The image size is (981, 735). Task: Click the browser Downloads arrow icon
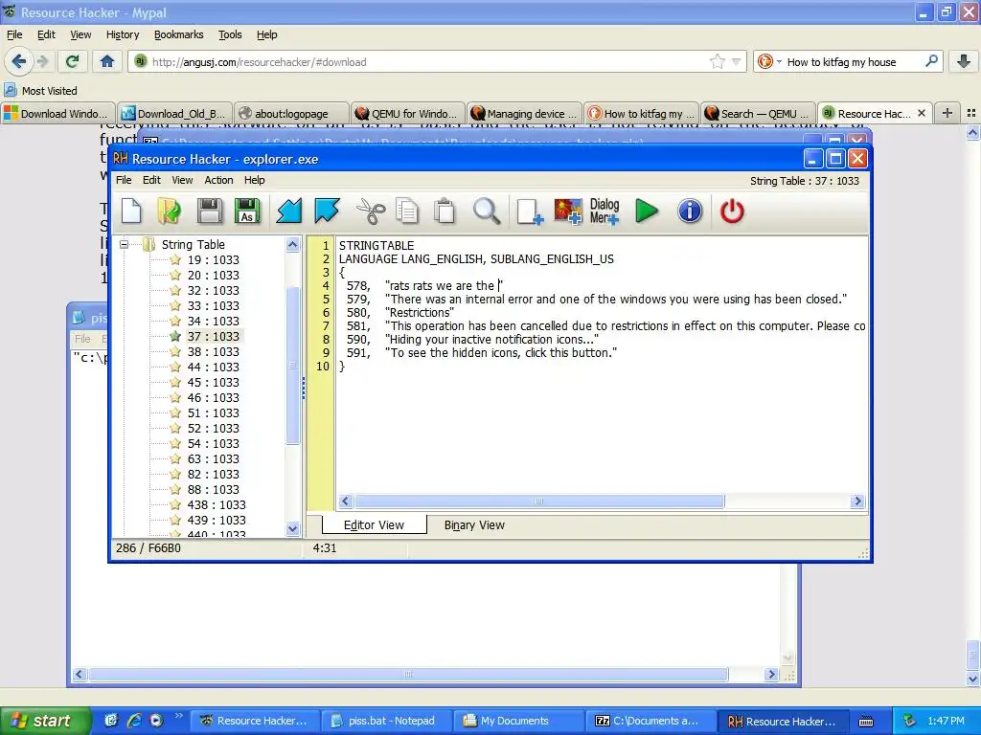964,61
